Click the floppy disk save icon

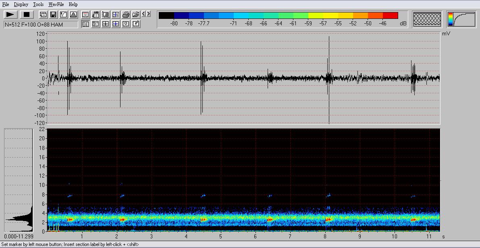point(53,15)
